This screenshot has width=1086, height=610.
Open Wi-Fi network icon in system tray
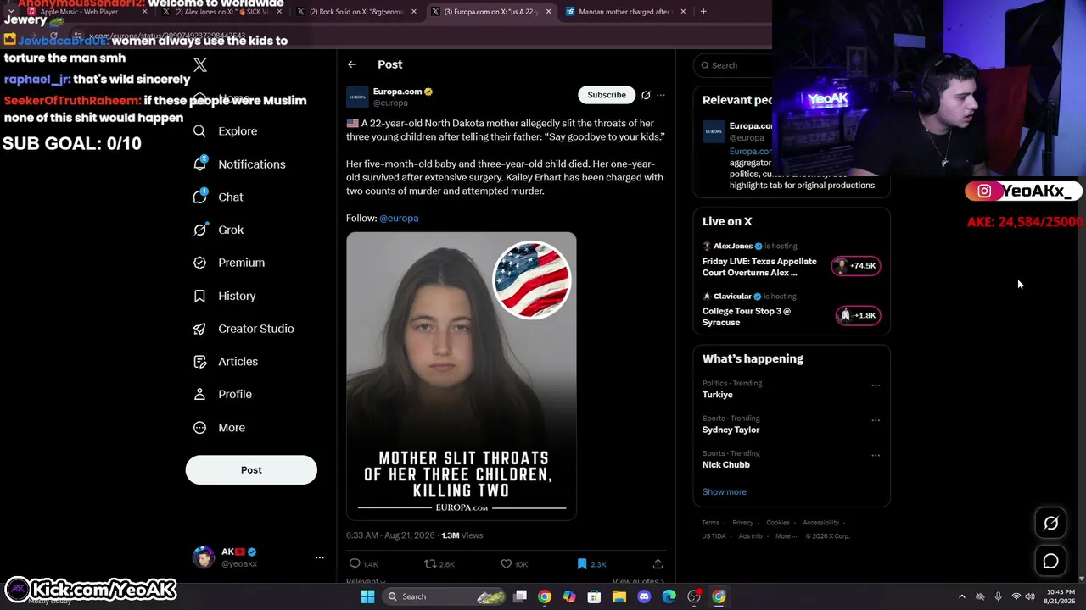pos(1016,596)
